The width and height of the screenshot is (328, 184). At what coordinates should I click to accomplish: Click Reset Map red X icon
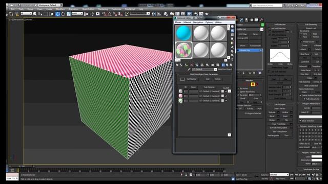191,65
